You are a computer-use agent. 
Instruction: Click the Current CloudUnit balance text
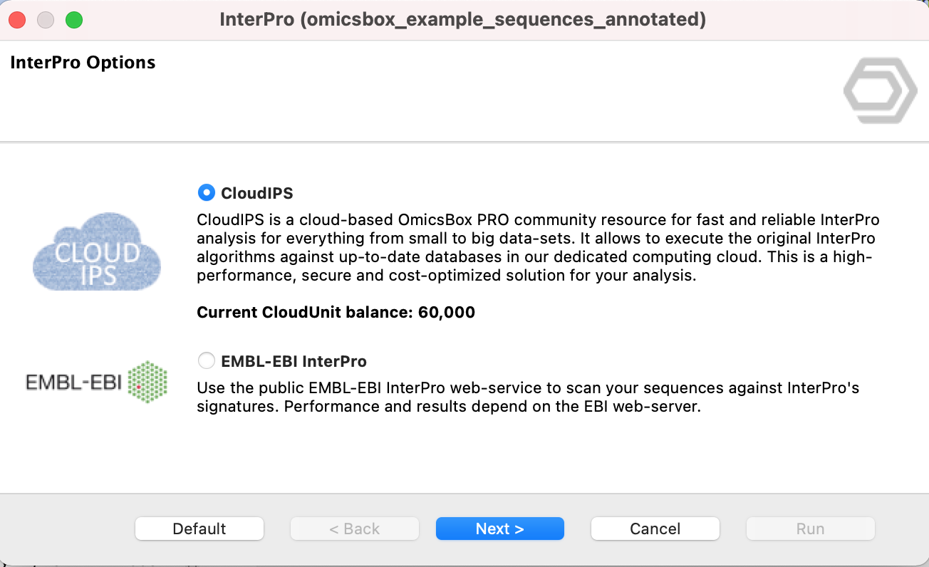336,312
